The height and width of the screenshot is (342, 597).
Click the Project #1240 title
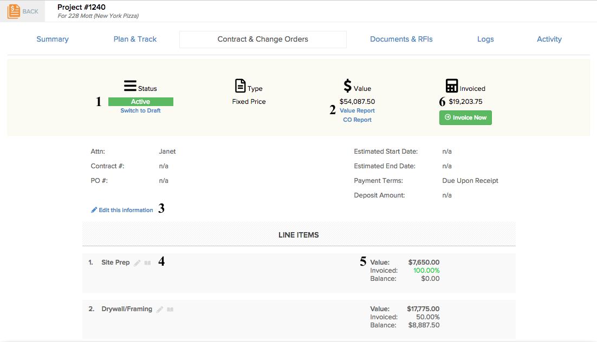tap(81, 7)
